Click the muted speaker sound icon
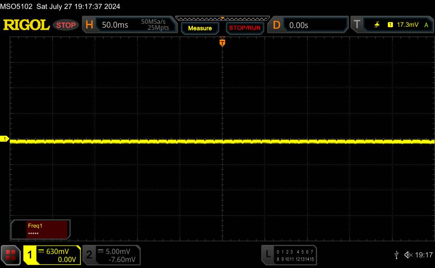The width and height of the screenshot is (435, 268). pyautogui.click(x=408, y=255)
